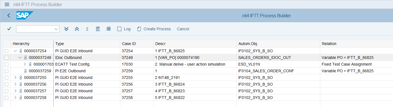Open the command field dropdown arrow
393x107 pixels.
pyautogui.click(x=56, y=29)
